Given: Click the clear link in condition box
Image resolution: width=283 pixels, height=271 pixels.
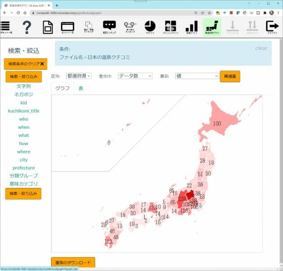Looking at the screenshot, I should pyautogui.click(x=261, y=48).
